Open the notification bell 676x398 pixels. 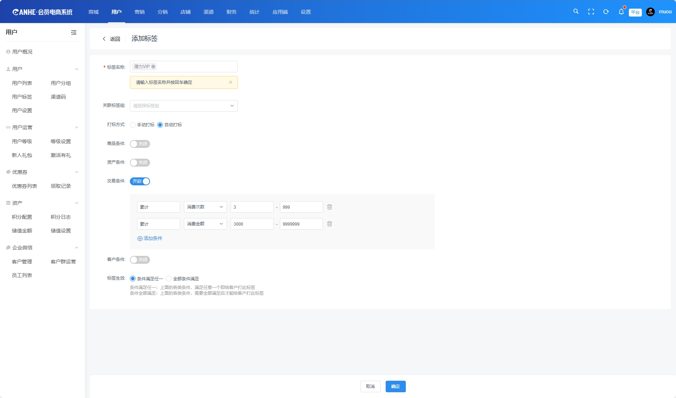[x=621, y=12]
